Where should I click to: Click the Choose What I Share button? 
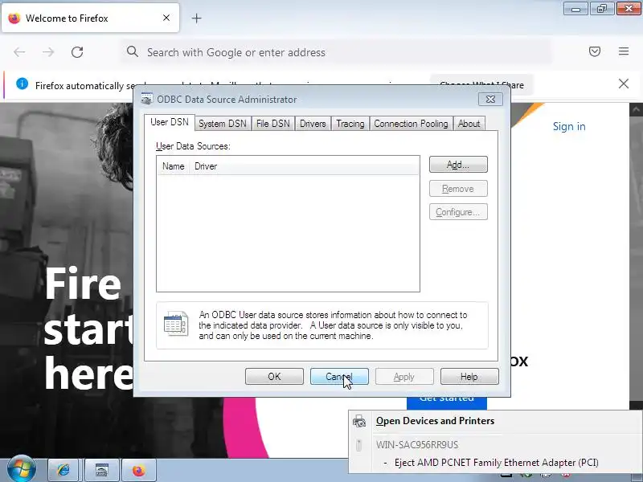481,85
